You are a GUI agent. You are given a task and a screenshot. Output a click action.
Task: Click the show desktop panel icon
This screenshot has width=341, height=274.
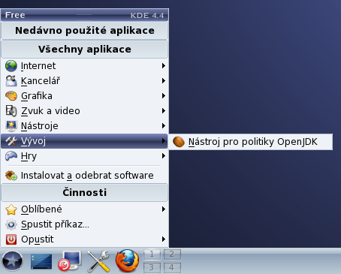tap(41, 261)
